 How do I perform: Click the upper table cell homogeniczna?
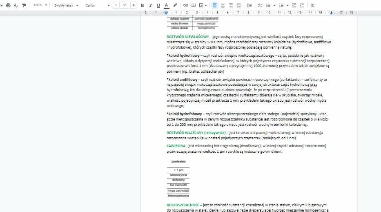[206, 28]
